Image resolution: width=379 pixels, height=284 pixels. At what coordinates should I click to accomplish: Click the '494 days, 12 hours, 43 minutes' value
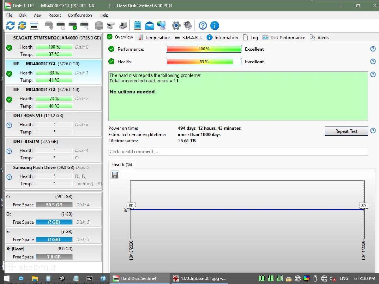pos(209,128)
